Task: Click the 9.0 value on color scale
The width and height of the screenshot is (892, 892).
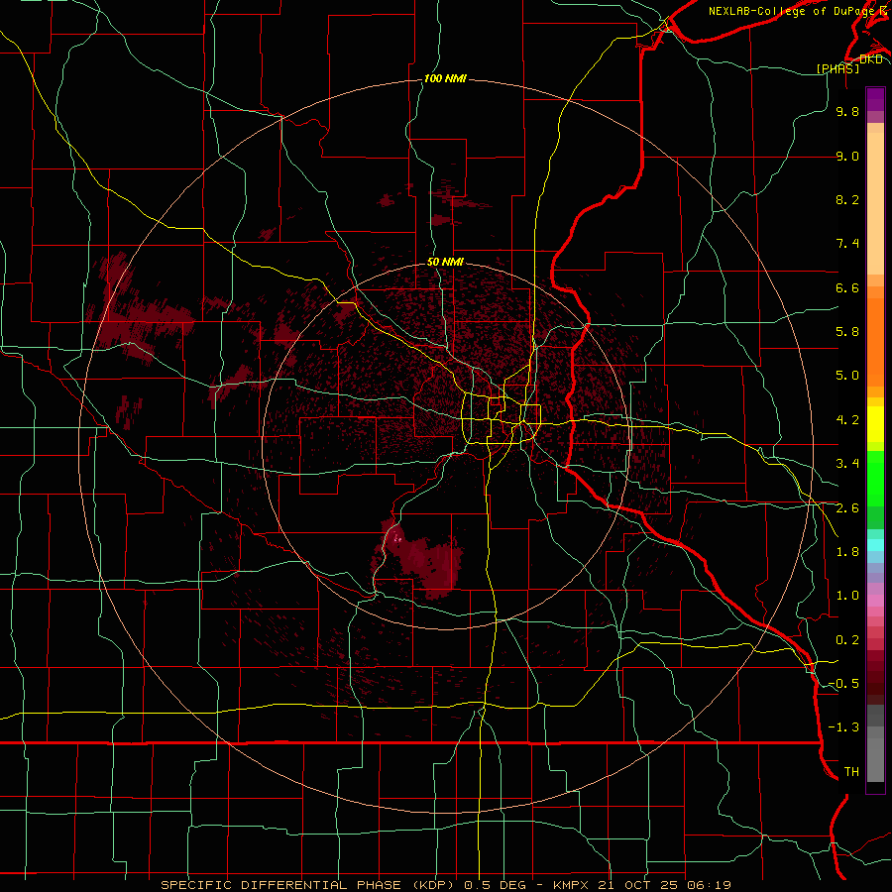Action: pos(847,156)
